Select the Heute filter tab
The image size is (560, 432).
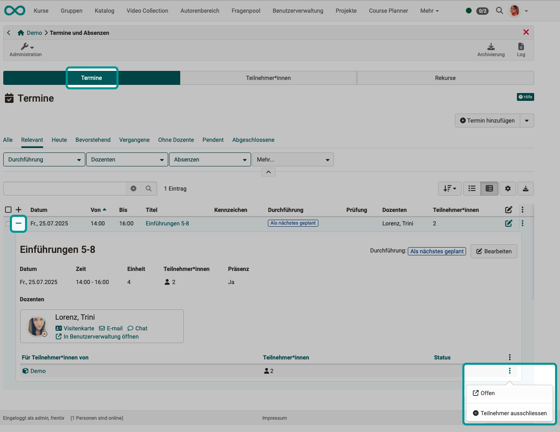(59, 140)
